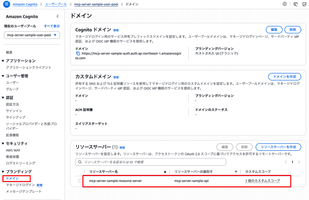
Task: Click mcp-server-sample-api identifier cell
Action: click(191, 181)
